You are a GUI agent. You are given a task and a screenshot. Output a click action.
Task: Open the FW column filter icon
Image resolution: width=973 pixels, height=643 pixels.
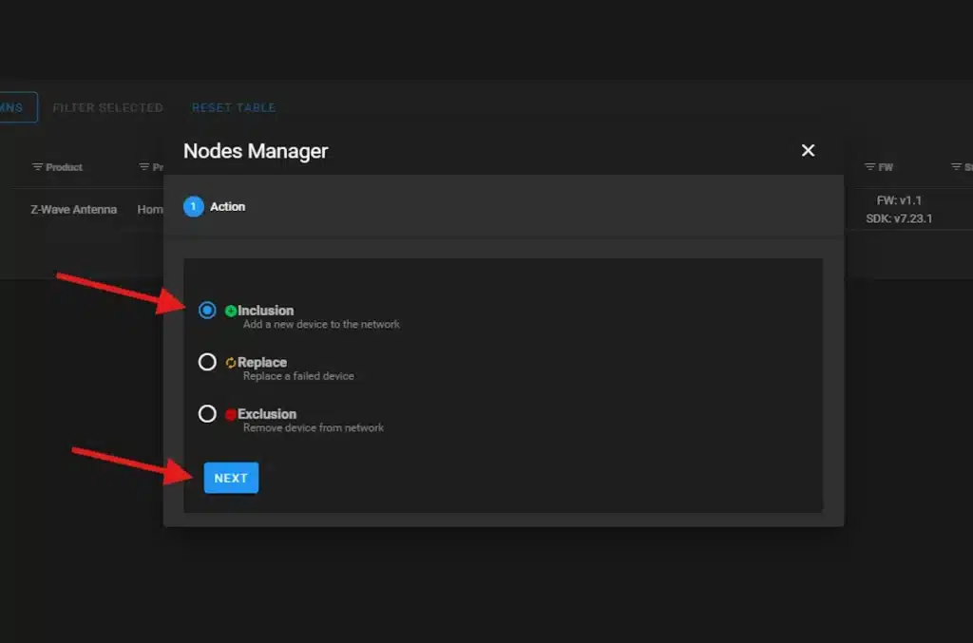[870, 167]
